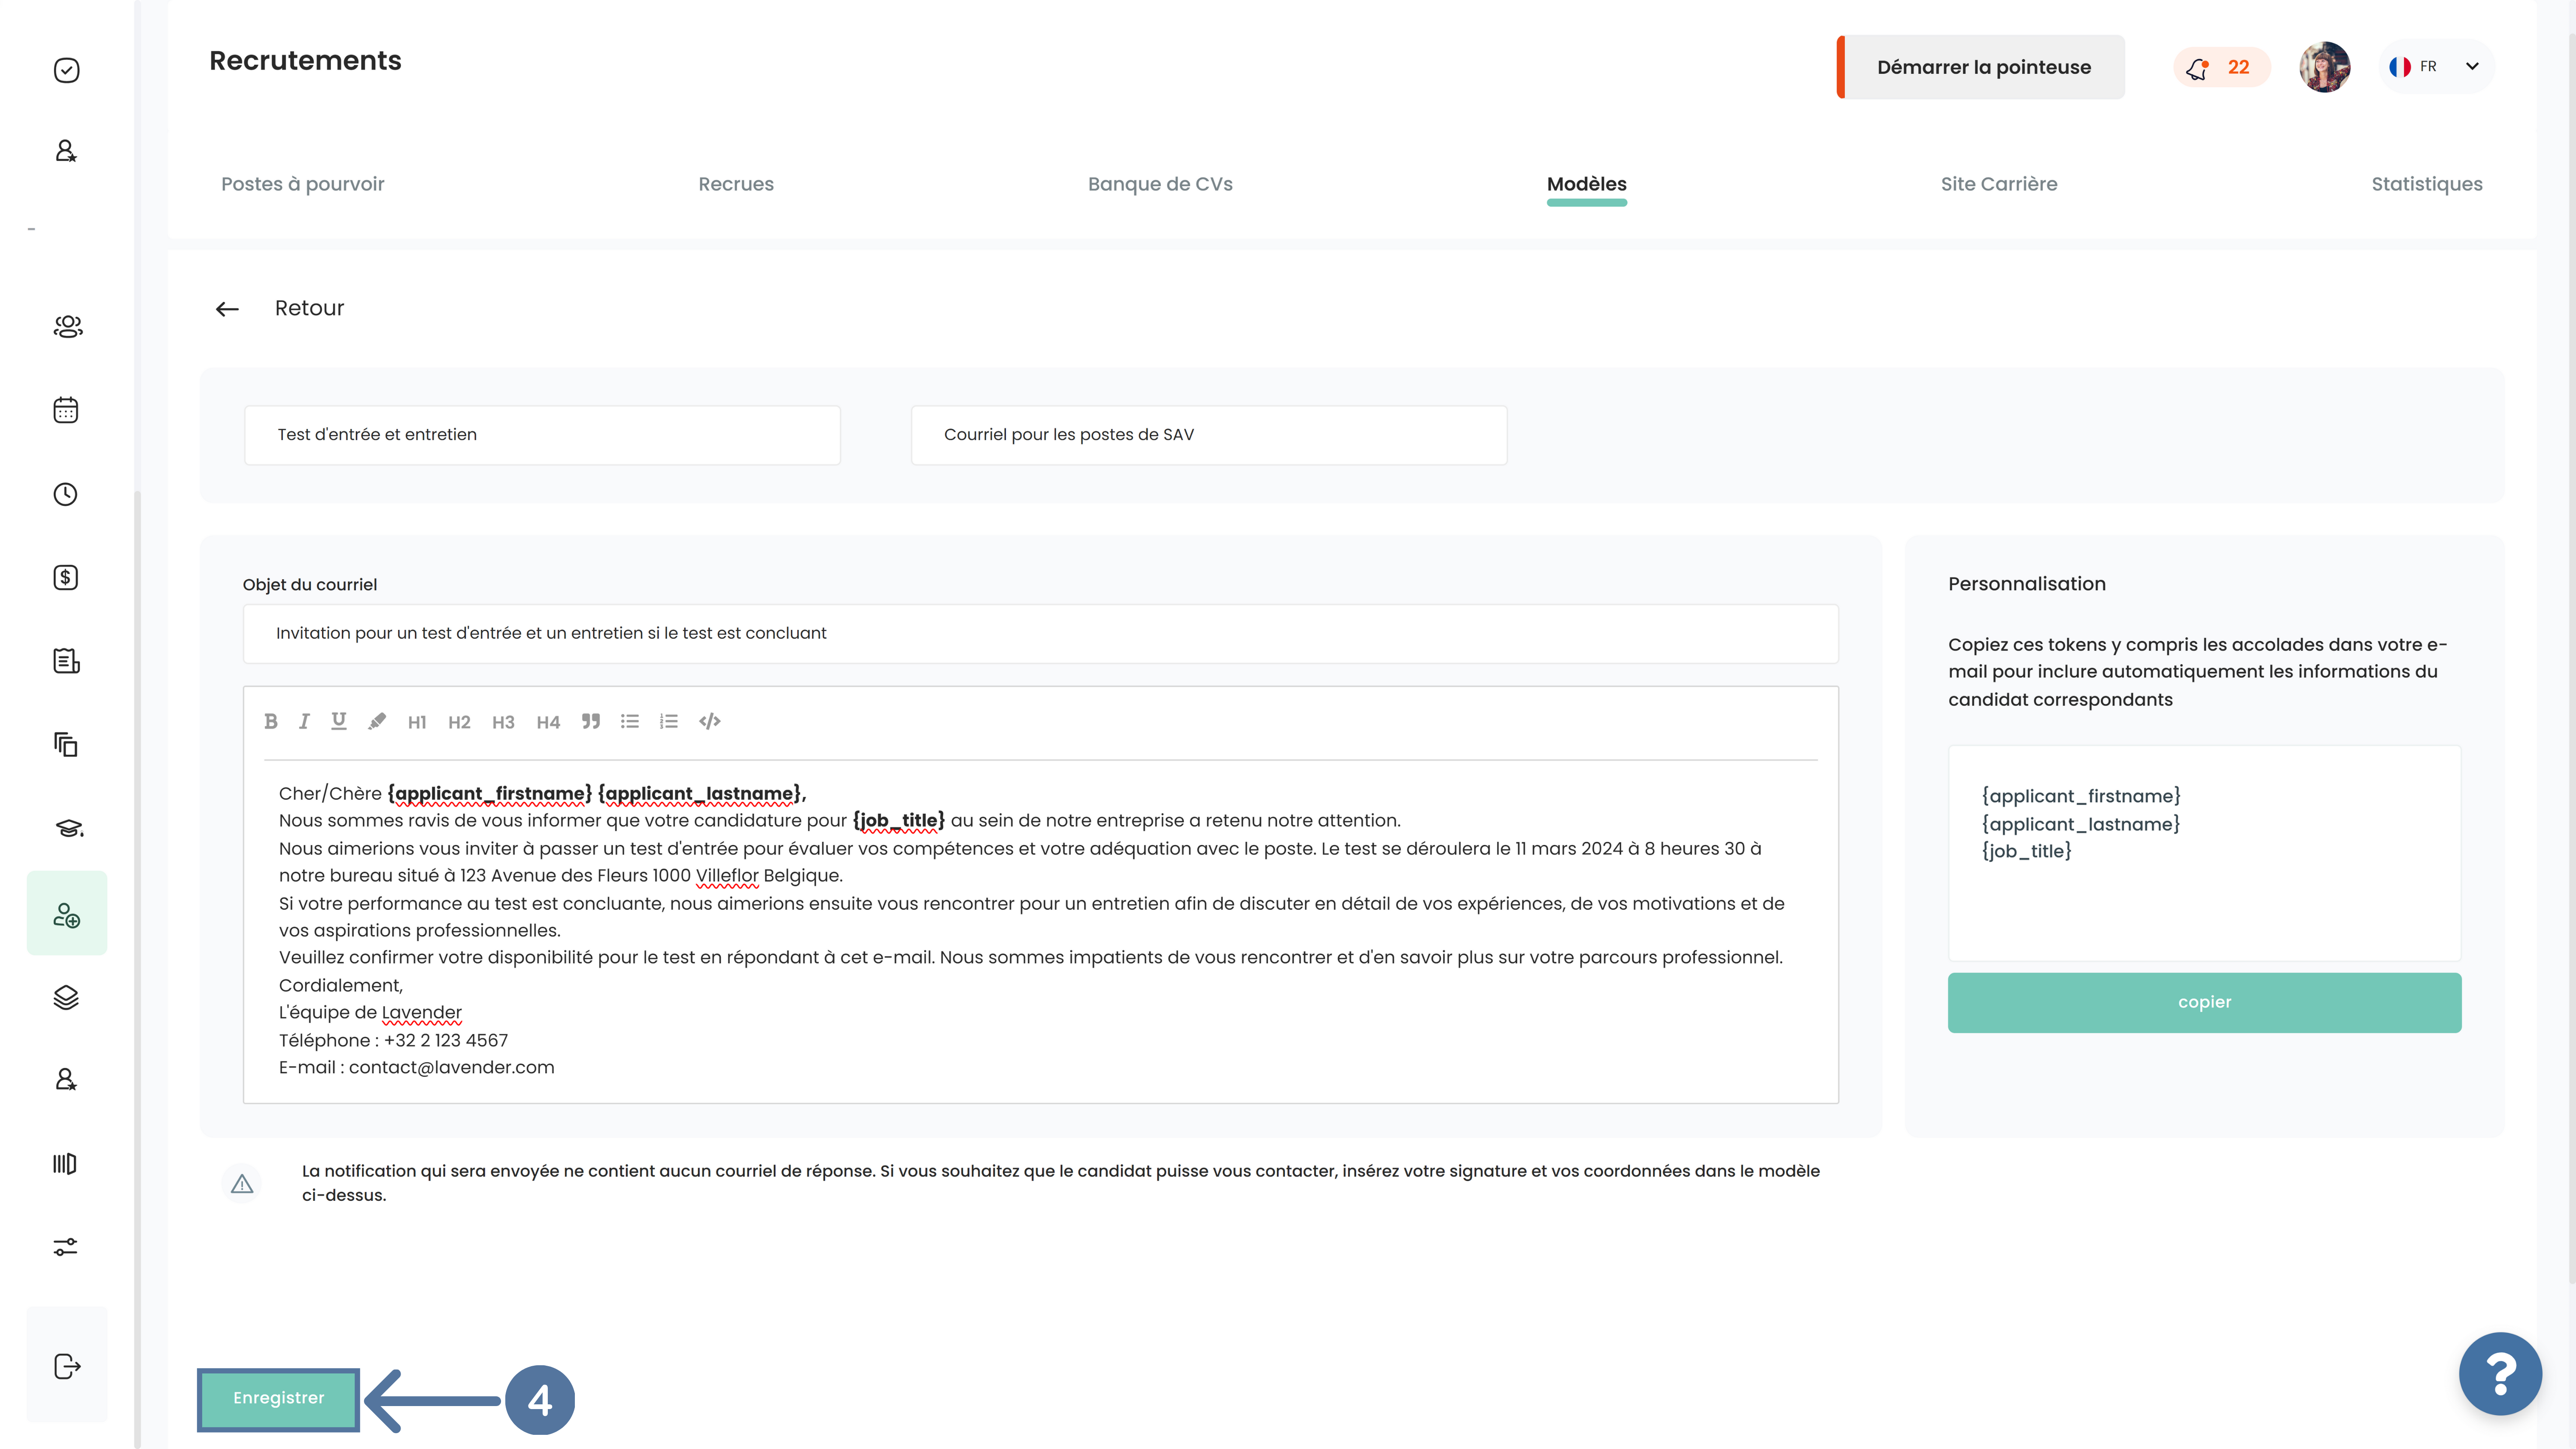
Task: Switch to the Site Carrière tab
Action: 1999,184
